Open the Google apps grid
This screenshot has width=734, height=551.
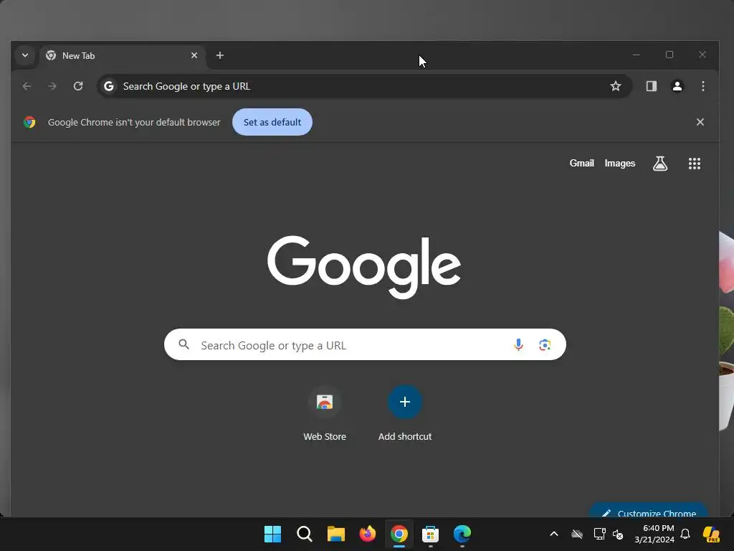(695, 164)
